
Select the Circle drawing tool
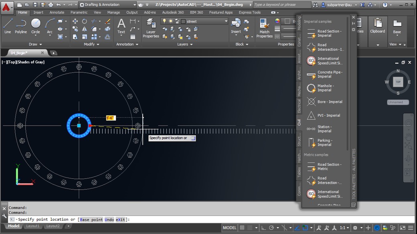point(36,26)
